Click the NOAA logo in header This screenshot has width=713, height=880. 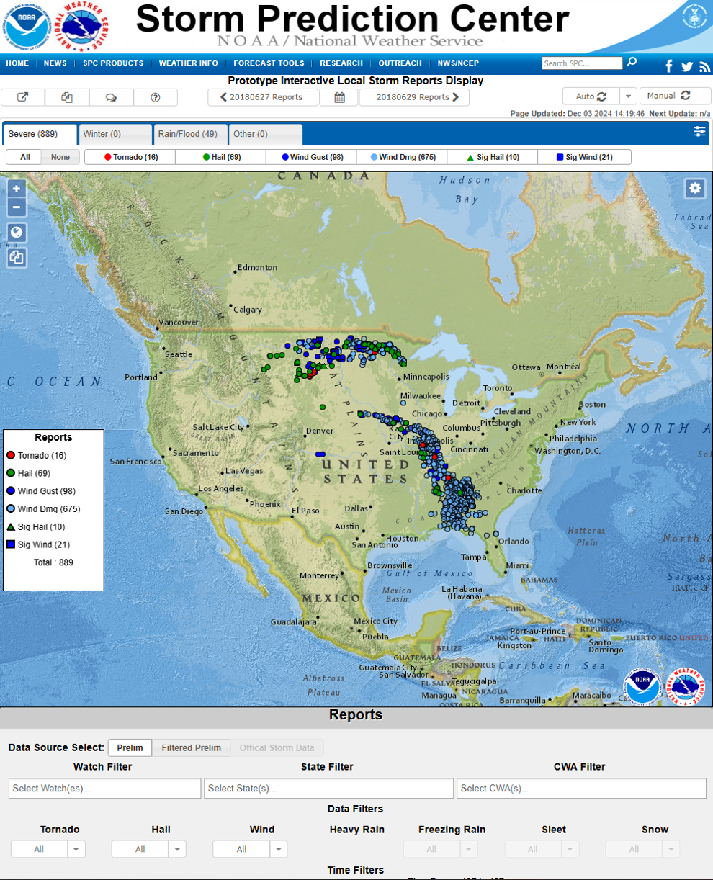pos(27,25)
